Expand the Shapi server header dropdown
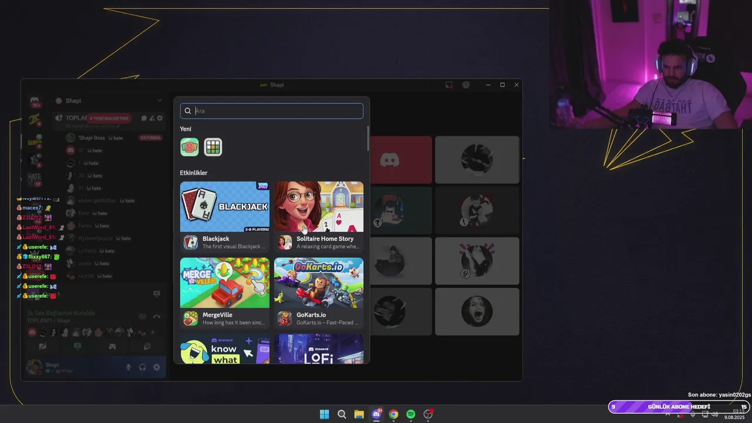Image resolution: width=752 pixels, height=423 pixels. tap(159, 100)
